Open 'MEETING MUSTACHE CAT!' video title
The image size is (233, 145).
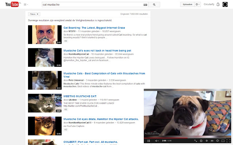pyautogui.click(x=80, y=96)
